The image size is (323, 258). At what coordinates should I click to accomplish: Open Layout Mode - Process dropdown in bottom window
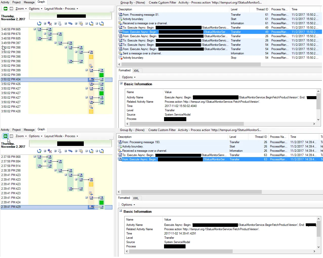[x=61, y=136]
